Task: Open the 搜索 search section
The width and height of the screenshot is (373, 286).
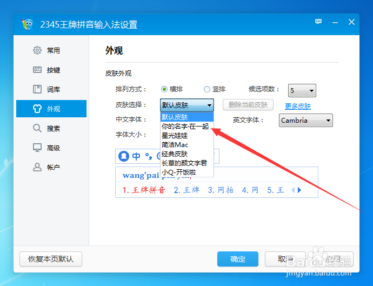Action: tap(51, 128)
